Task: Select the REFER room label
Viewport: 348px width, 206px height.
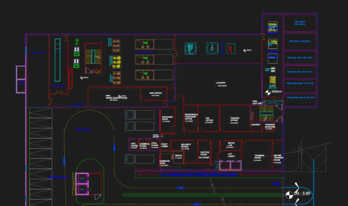Action: coord(179,157)
